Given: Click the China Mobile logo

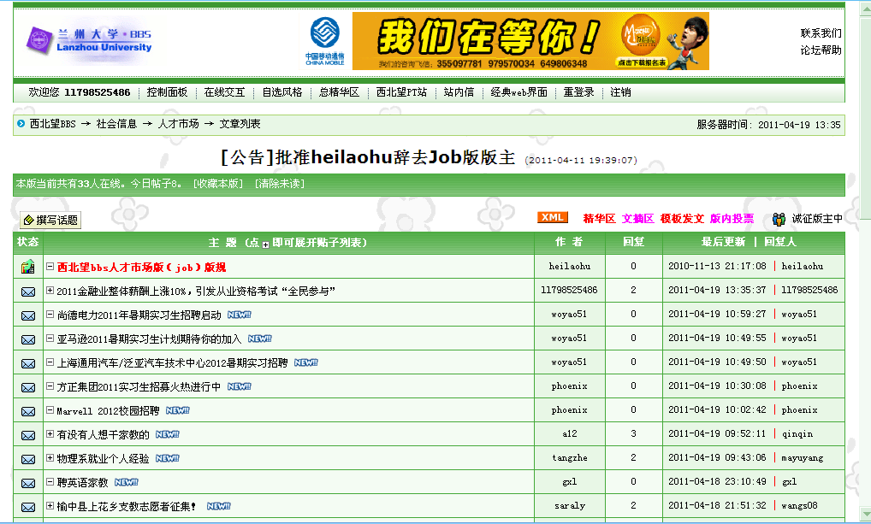Looking at the screenshot, I should coord(324,41).
